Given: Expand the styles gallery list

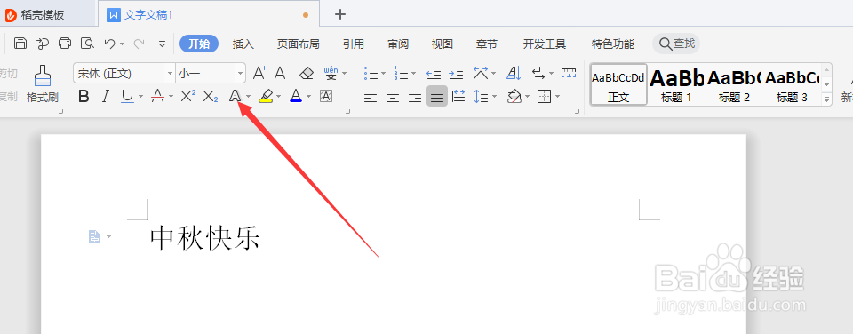Looking at the screenshot, I should [827, 99].
